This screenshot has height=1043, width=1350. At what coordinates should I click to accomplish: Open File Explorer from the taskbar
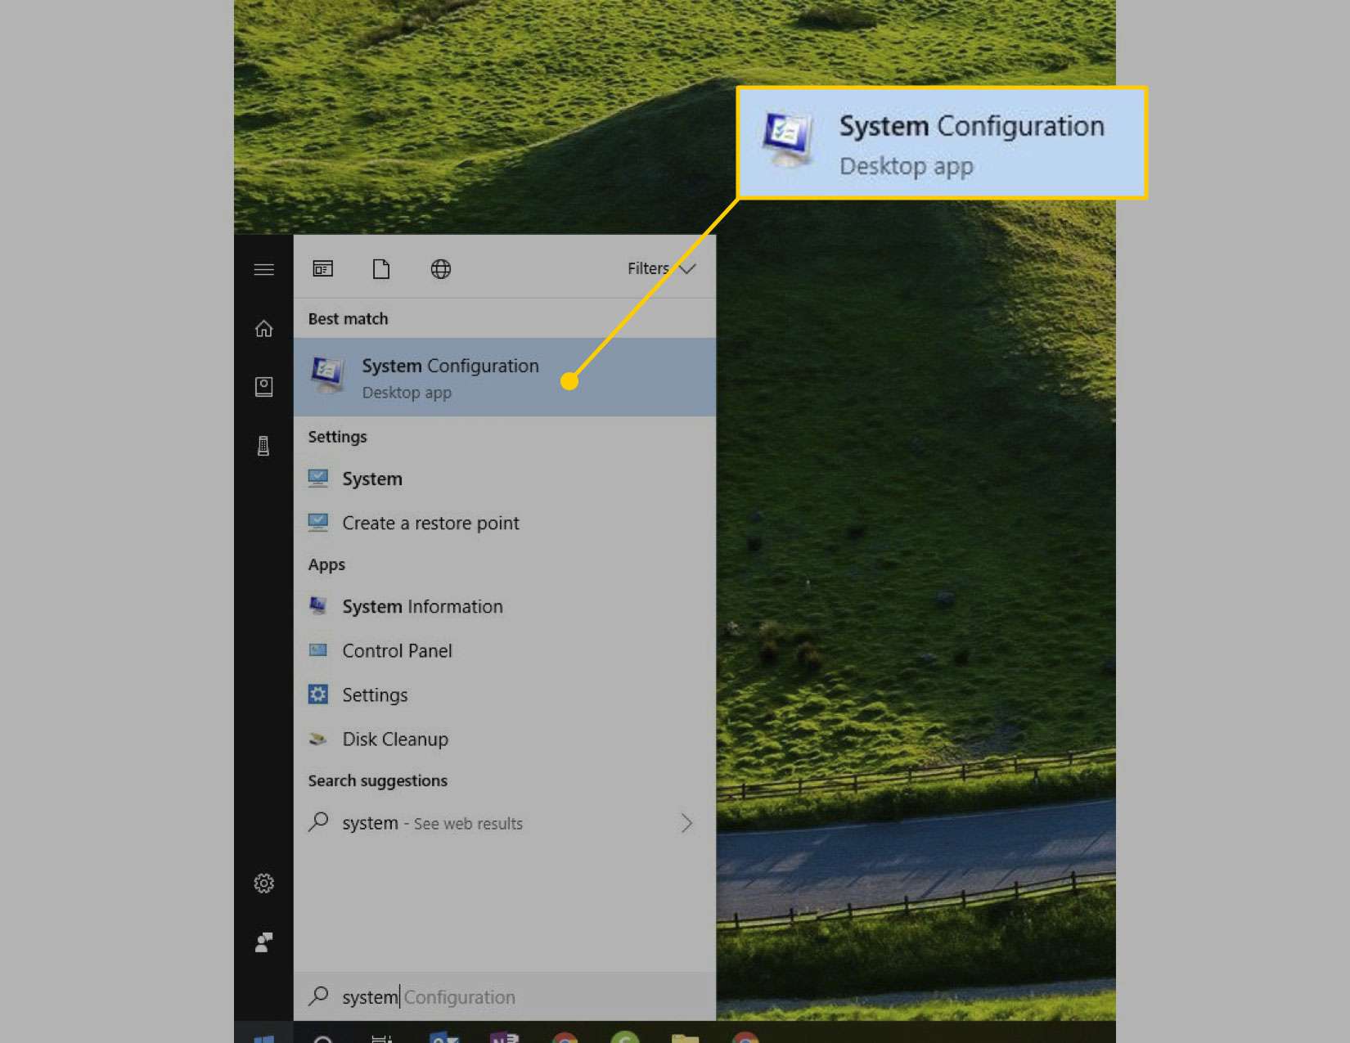pyautogui.click(x=686, y=1037)
